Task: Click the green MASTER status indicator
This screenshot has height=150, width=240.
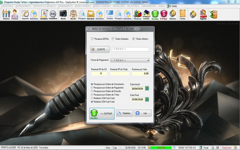Action: (161, 148)
